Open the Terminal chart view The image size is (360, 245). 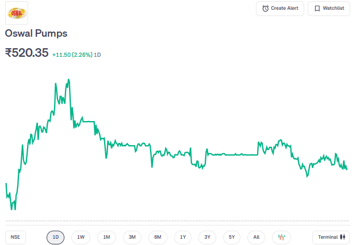pyautogui.click(x=331, y=237)
